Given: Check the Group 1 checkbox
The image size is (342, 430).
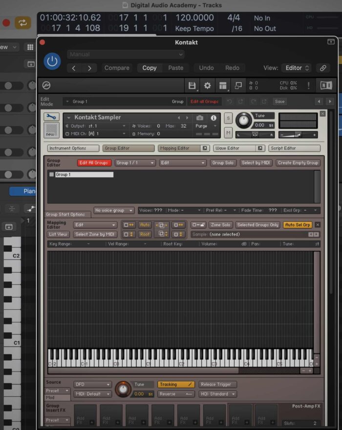Looking at the screenshot, I should 52,174.
